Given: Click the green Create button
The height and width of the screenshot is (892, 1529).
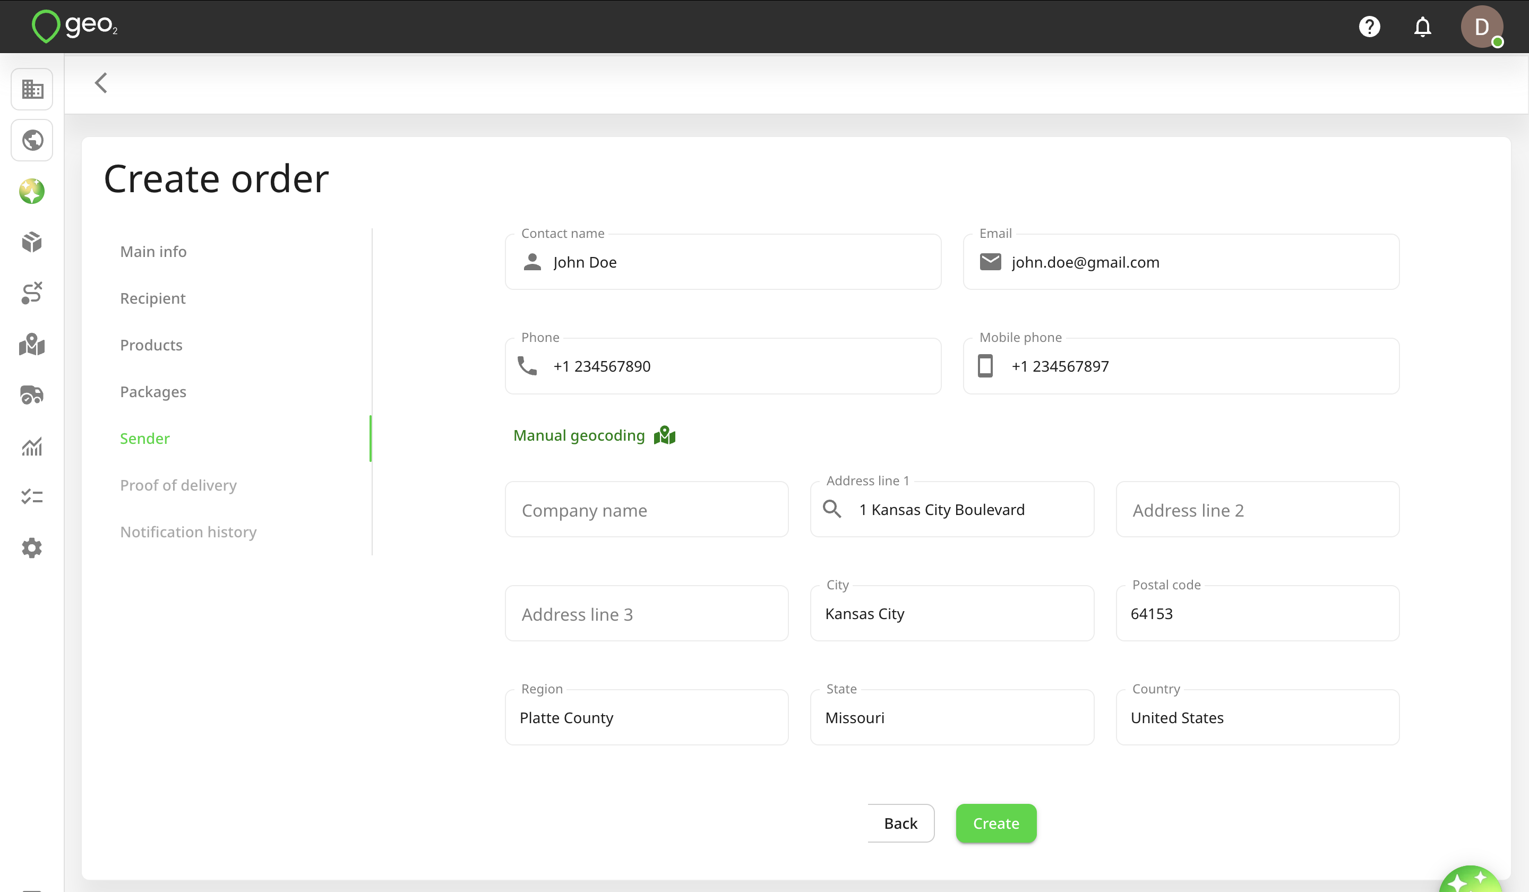Looking at the screenshot, I should 995,823.
